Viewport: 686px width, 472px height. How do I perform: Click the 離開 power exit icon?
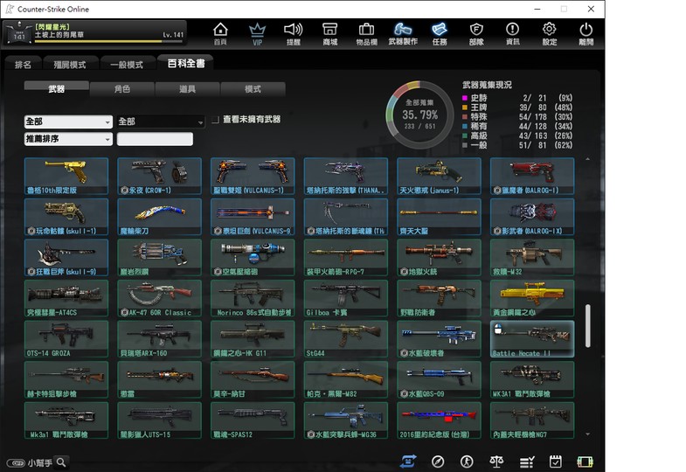(586, 34)
